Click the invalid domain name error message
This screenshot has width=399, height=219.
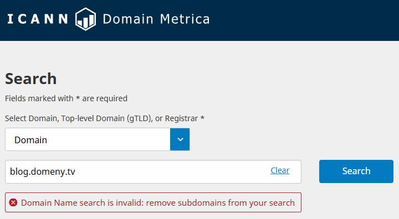click(x=158, y=203)
